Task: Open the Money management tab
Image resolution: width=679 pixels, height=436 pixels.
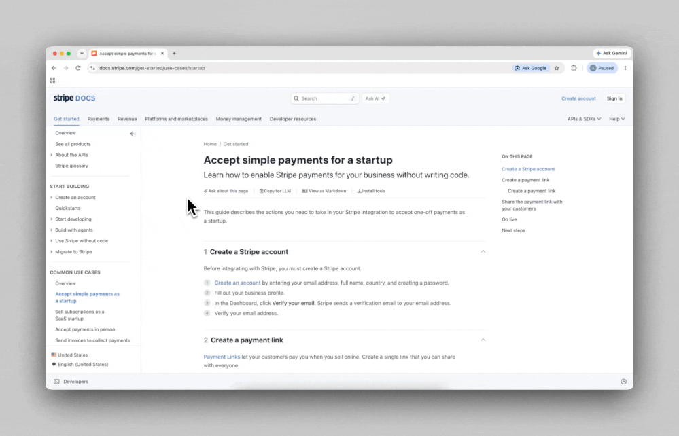Action: tap(239, 119)
